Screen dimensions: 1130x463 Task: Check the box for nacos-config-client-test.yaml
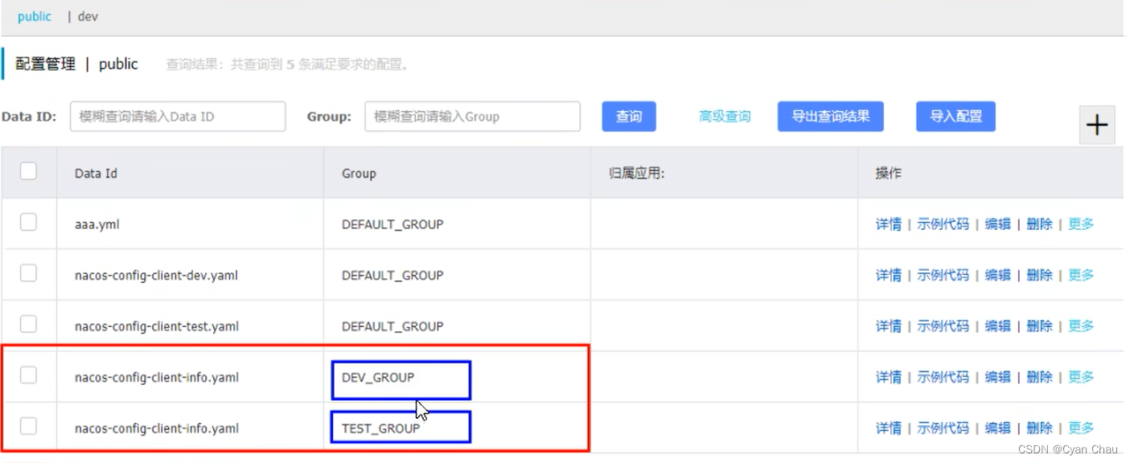pyautogui.click(x=28, y=324)
